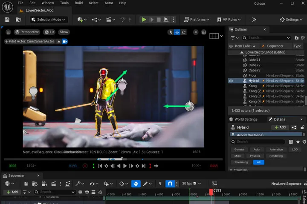Screen dimensions: 307x204
Task: Create a new folder in the Outliner
Action: click(296, 38)
